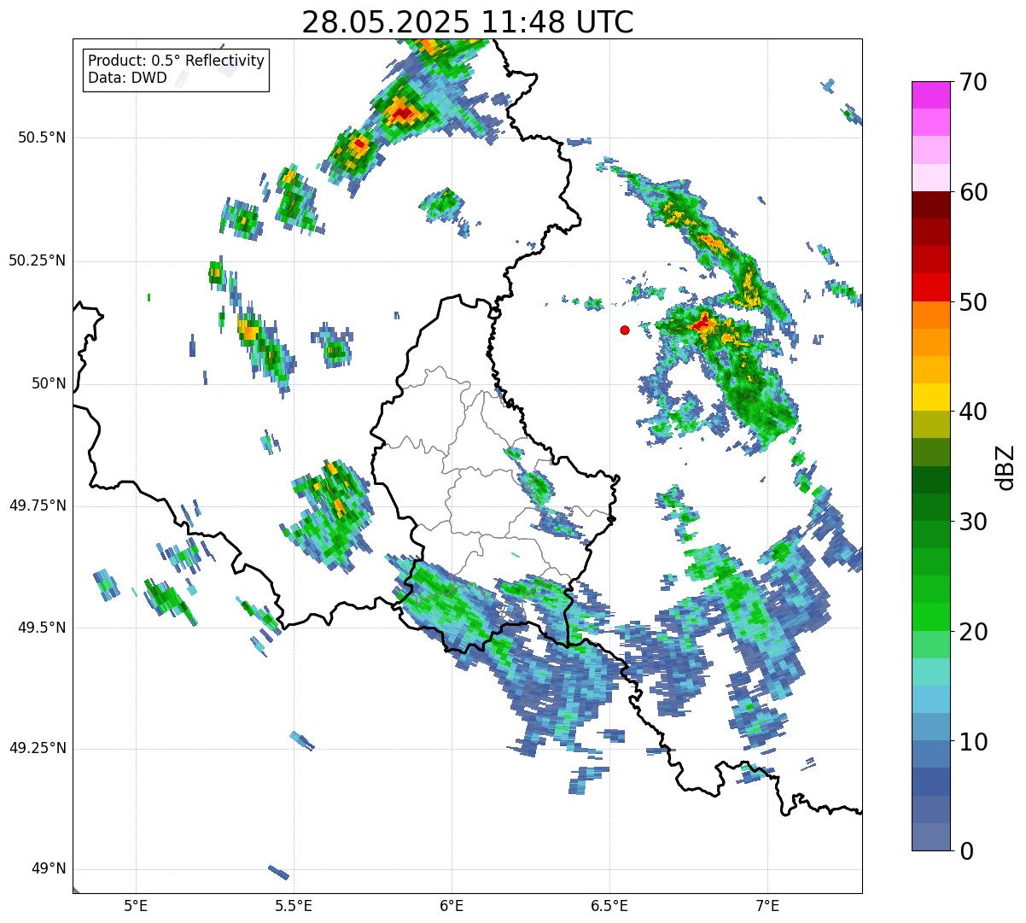The height and width of the screenshot is (923, 1026).
Task: Click the 'Data: DWD' text
Action: pos(128,78)
